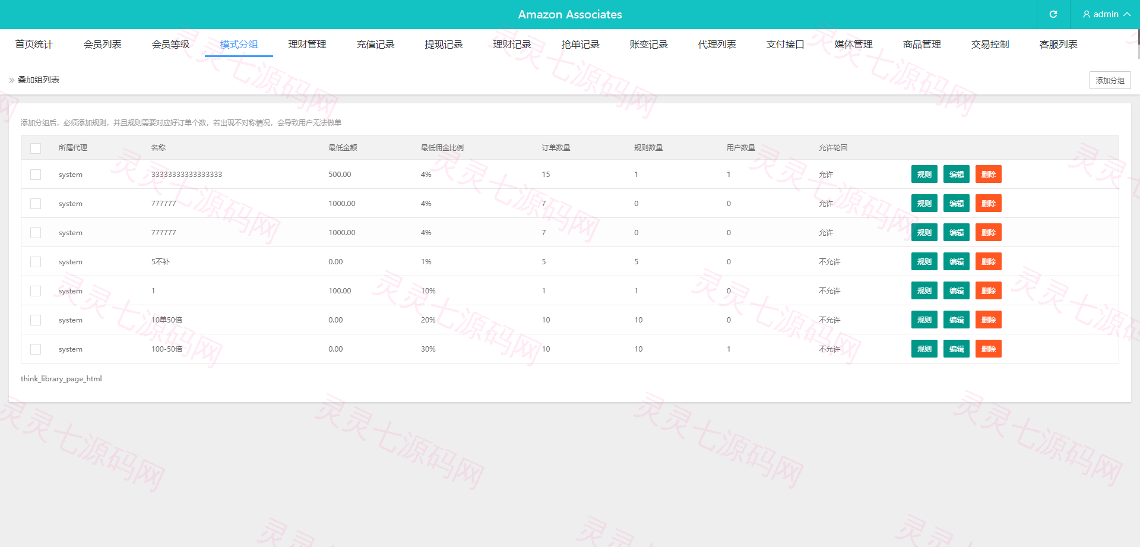Image resolution: width=1140 pixels, height=547 pixels.
Task: Switch to 会员等级 menu
Action: coord(170,44)
